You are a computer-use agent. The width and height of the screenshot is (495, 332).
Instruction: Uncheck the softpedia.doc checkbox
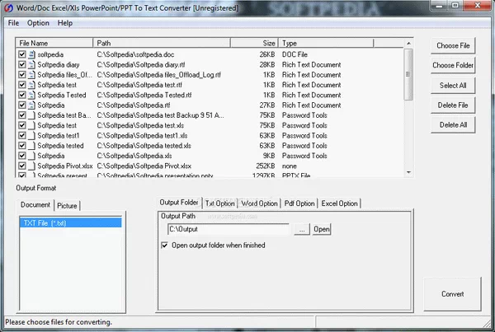(x=21, y=54)
